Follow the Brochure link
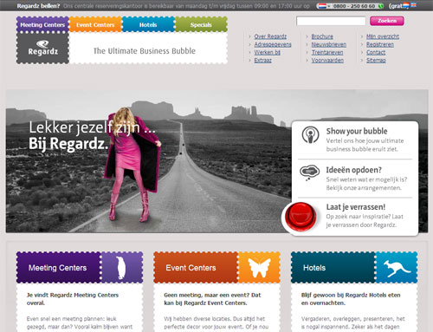 pos(322,36)
